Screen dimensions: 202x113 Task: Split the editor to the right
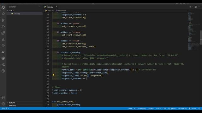pos(196,7)
